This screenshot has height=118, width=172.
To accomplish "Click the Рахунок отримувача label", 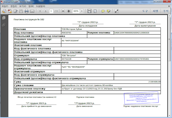I will 100,59.
